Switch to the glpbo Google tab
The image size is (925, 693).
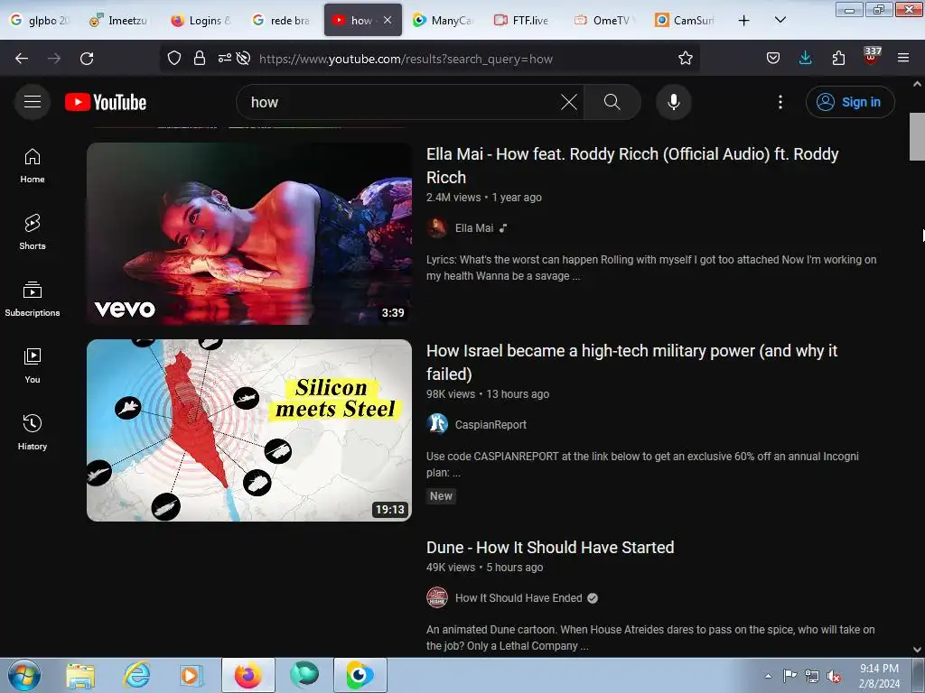click(x=40, y=21)
